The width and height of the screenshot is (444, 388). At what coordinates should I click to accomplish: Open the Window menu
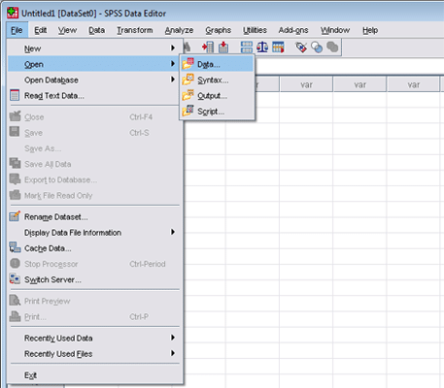click(335, 30)
